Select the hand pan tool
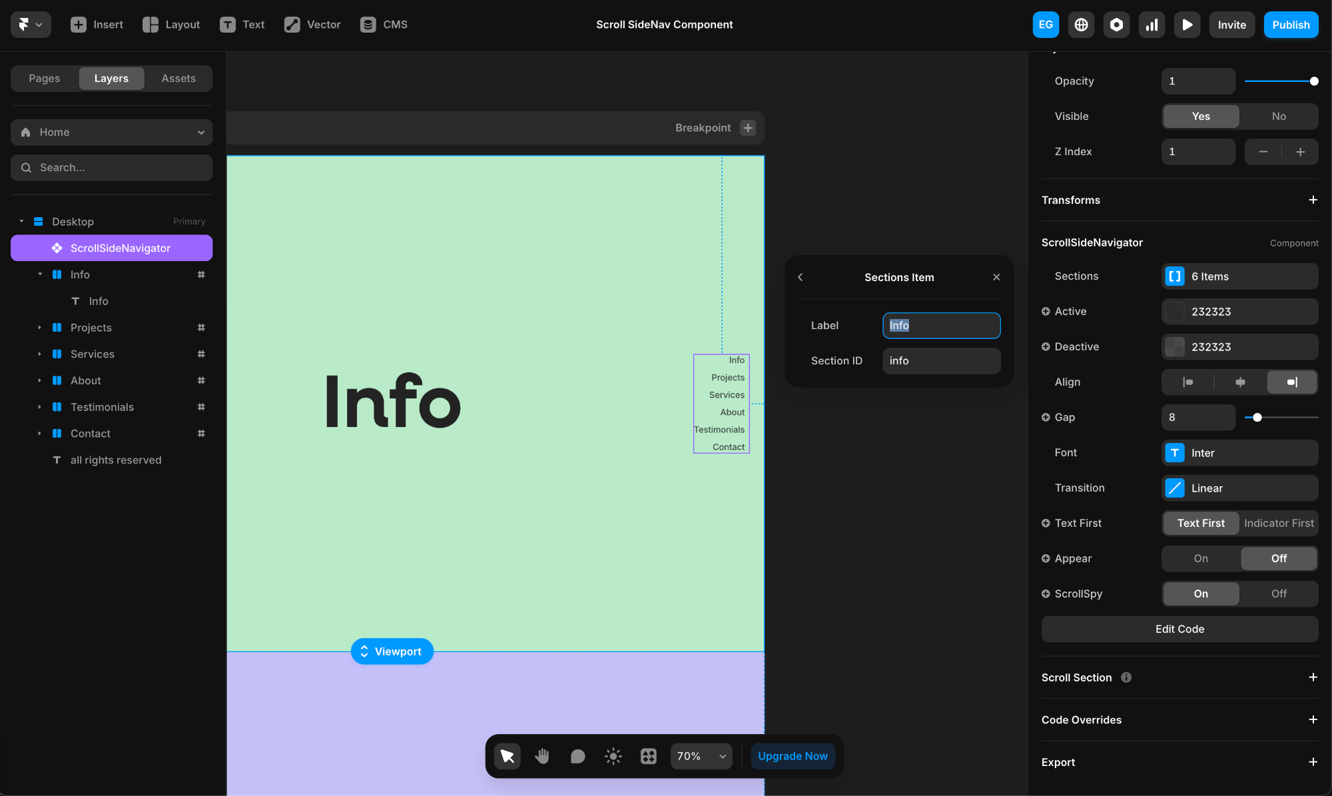 point(542,756)
